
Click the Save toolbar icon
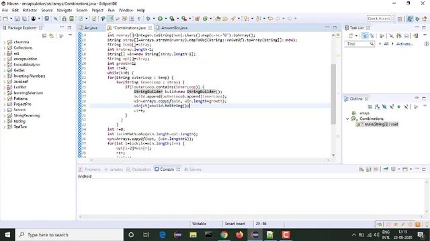click(x=17, y=19)
